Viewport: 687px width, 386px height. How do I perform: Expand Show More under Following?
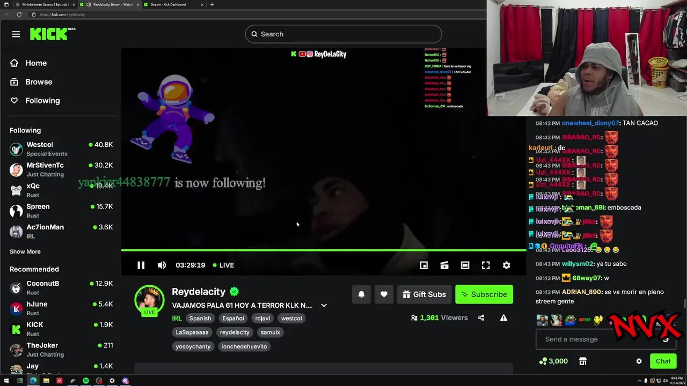(x=25, y=251)
